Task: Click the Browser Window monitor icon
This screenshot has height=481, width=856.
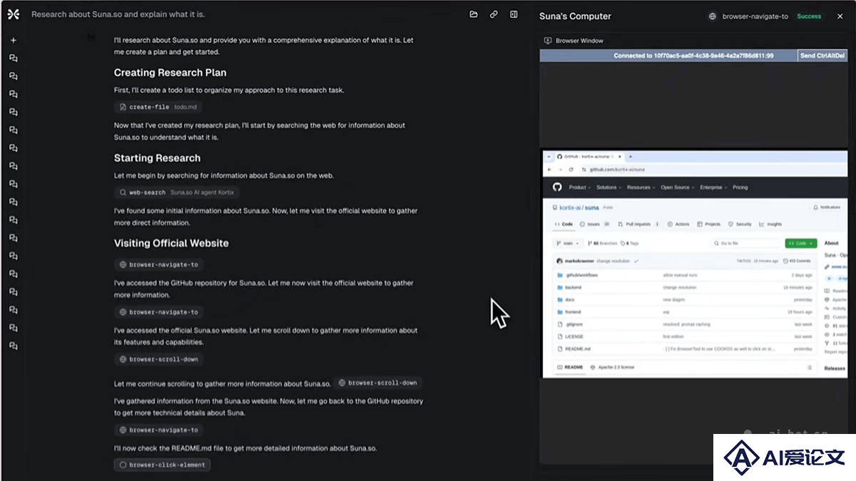Action: pos(548,41)
